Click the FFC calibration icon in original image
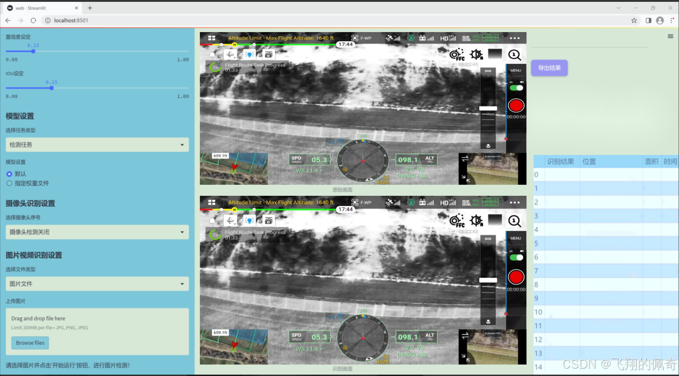 click(x=457, y=55)
